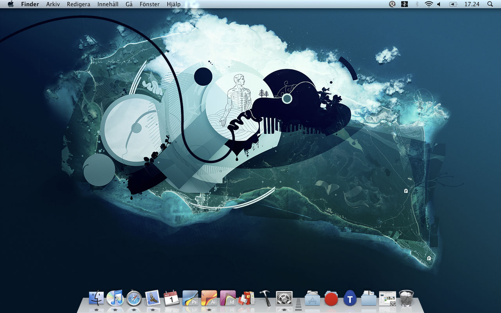The height and width of the screenshot is (313, 501).
Task: Open Adobe Photoshop from the dock
Action: [x=190, y=299]
